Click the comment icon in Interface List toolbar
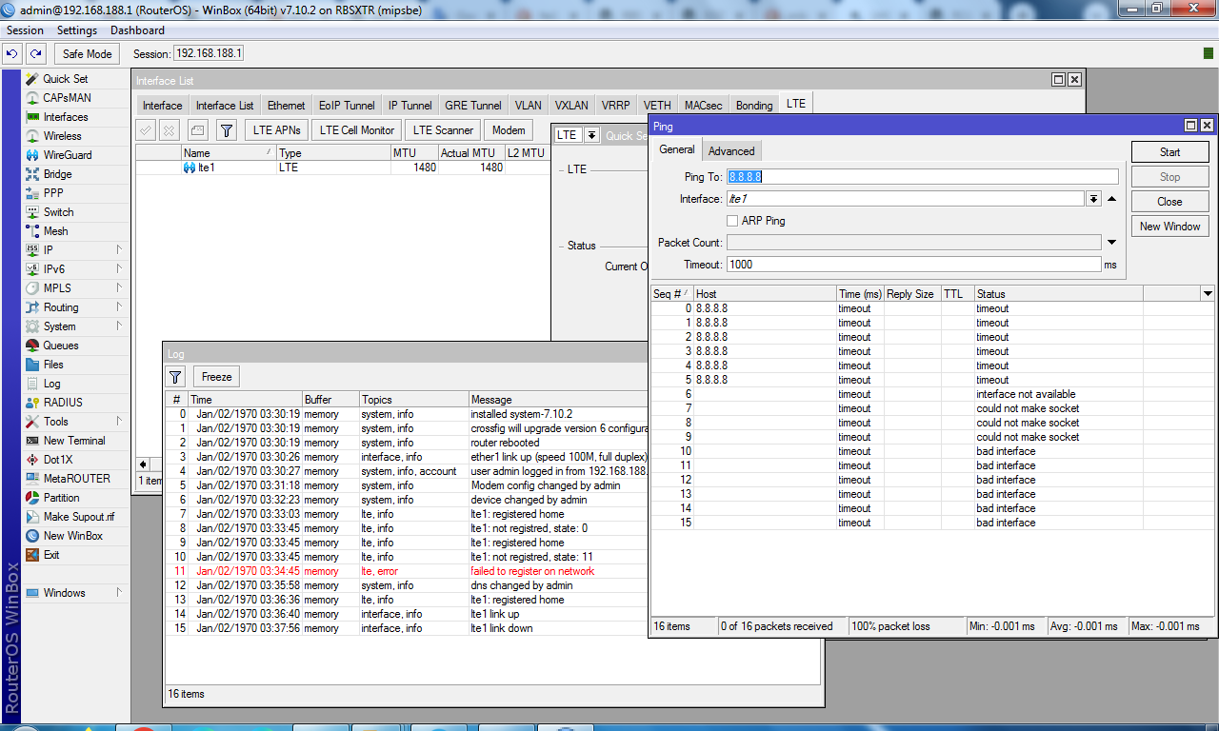 [197, 130]
